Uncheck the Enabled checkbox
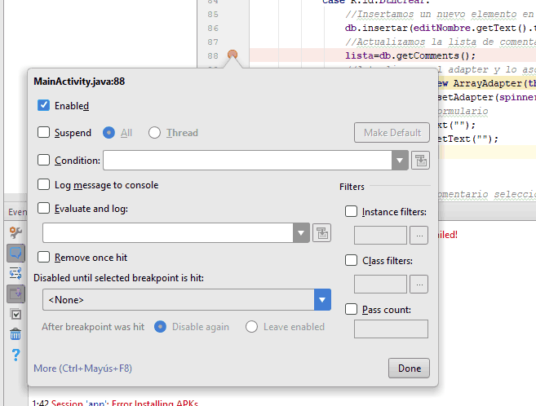 pyautogui.click(x=43, y=105)
